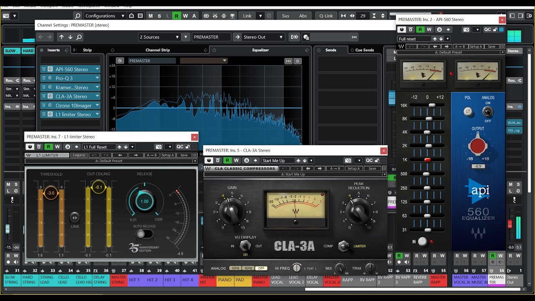Click the camera icon in the top-left toolbar
This screenshot has height=301, width=535.
coord(6,16)
